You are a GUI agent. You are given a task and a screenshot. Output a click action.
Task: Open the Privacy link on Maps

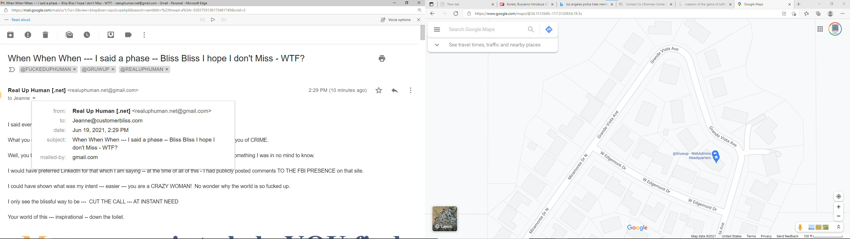[766, 236]
